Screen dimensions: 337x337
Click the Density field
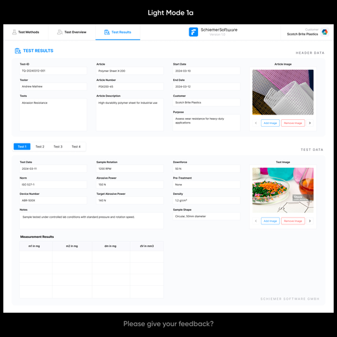point(206,200)
